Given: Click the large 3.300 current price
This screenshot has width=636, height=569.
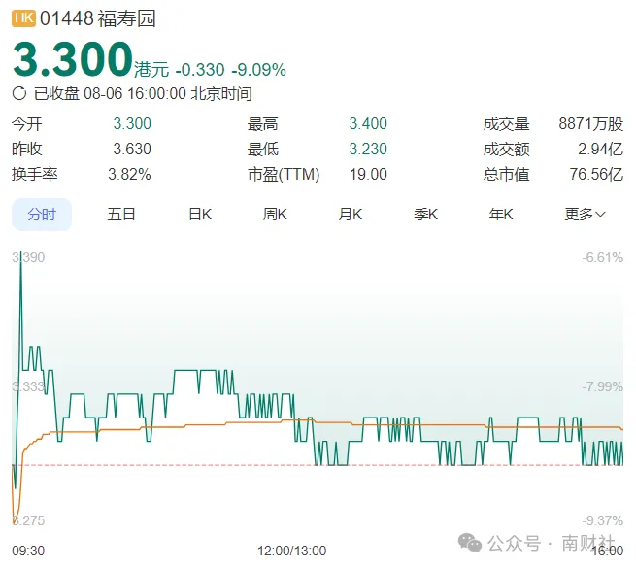Looking at the screenshot, I should pyautogui.click(x=72, y=60).
